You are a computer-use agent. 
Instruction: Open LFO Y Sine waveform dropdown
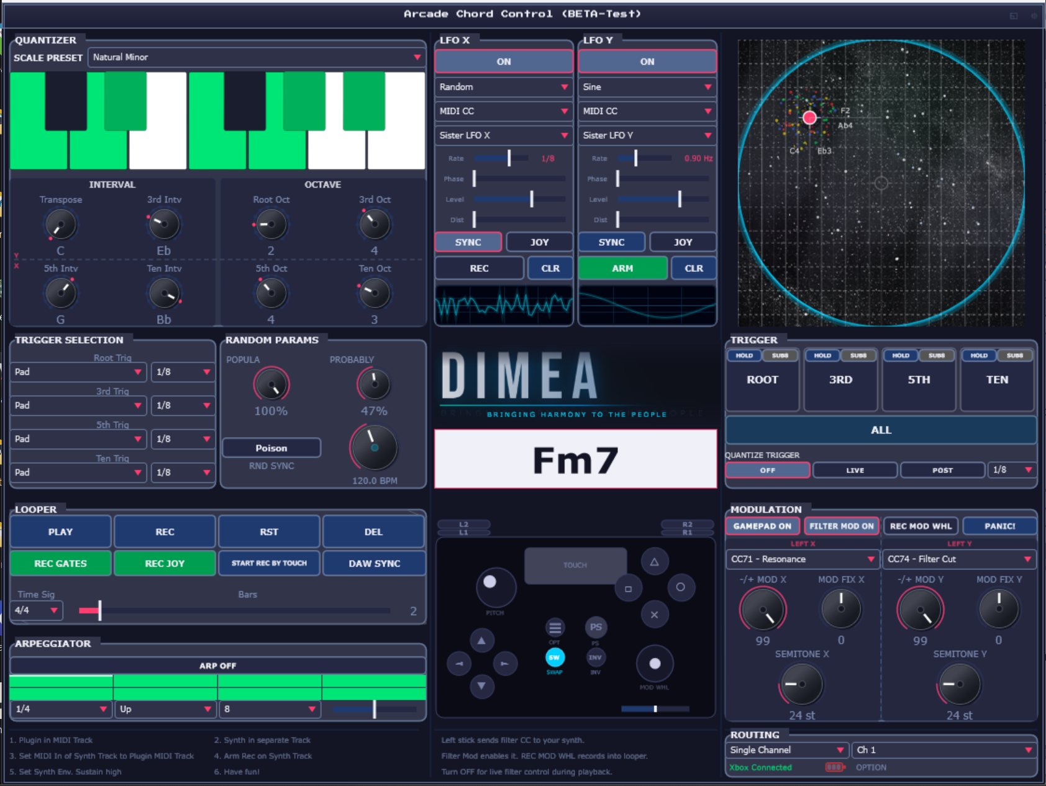[647, 87]
